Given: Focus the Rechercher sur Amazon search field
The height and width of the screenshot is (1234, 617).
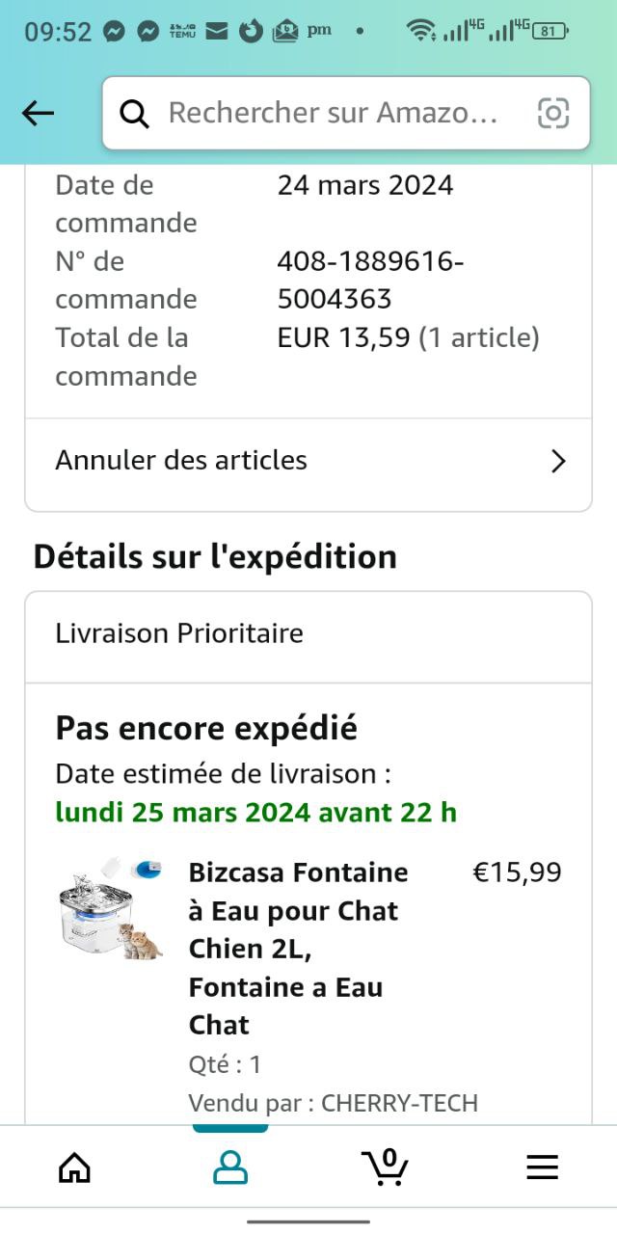Looking at the screenshot, I should [x=333, y=114].
